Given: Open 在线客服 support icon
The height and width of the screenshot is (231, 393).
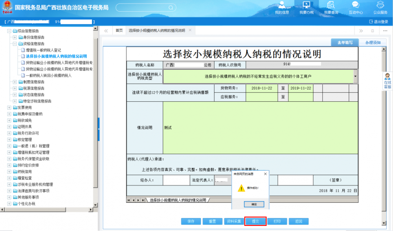Looking at the screenshot, I should point(387,81).
